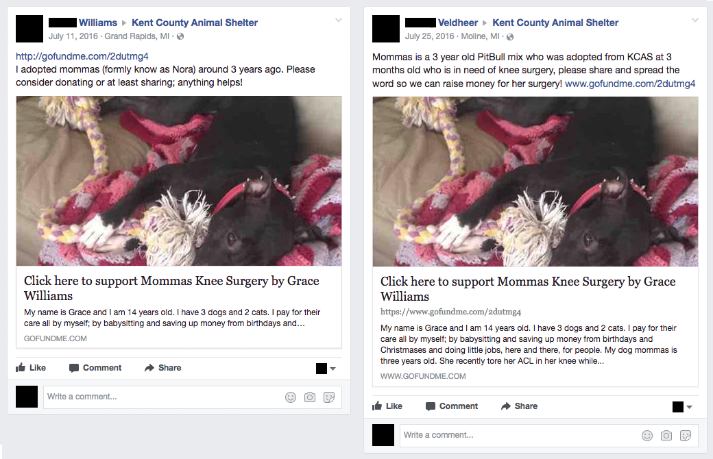Attach a photo to left post's comment
Image resolution: width=713 pixels, height=459 pixels.
click(x=310, y=397)
